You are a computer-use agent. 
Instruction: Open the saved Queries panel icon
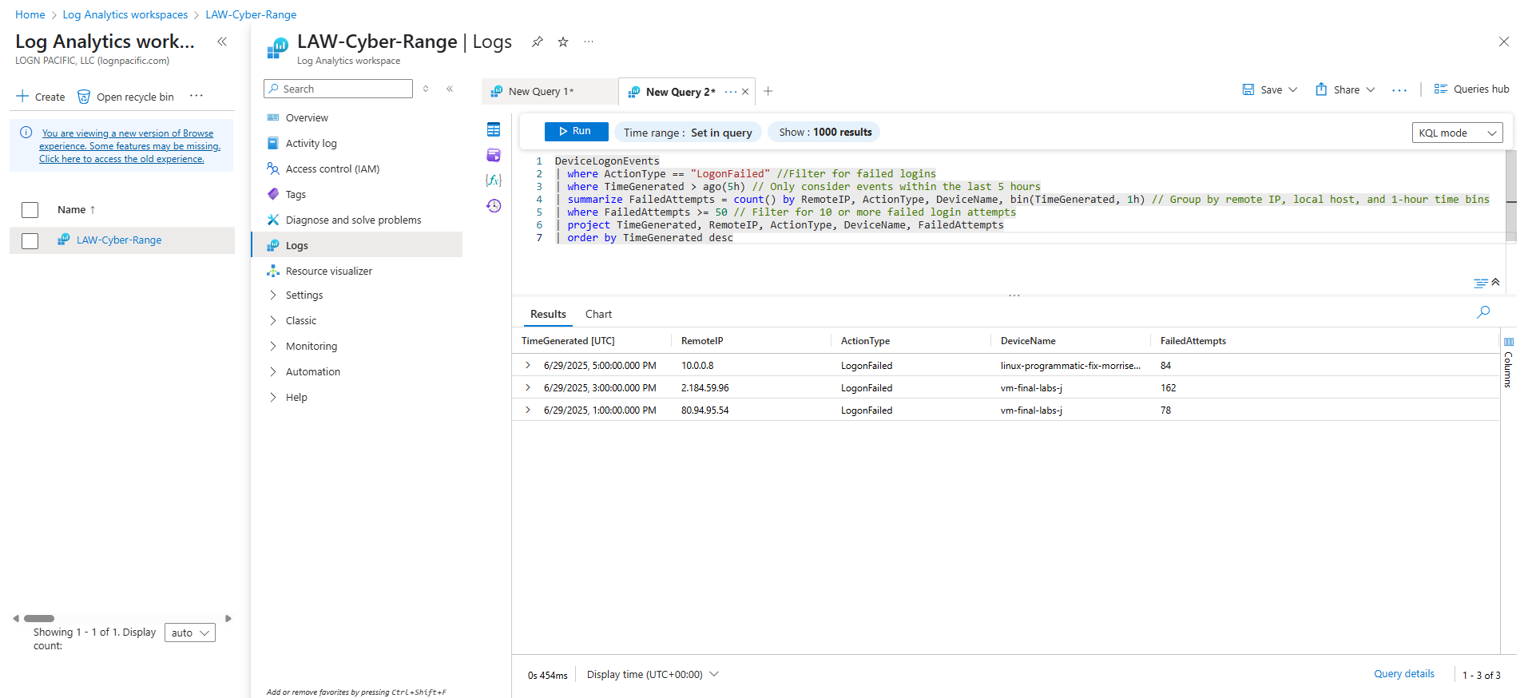[x=494, y=155]
